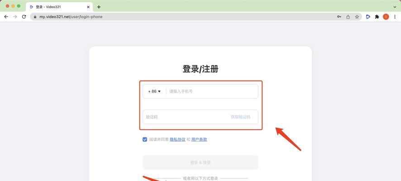Image resolution: width=401 pixels, height=181 pixels.
Task: Click the lock icon in address bar
Action: (35, 17)
